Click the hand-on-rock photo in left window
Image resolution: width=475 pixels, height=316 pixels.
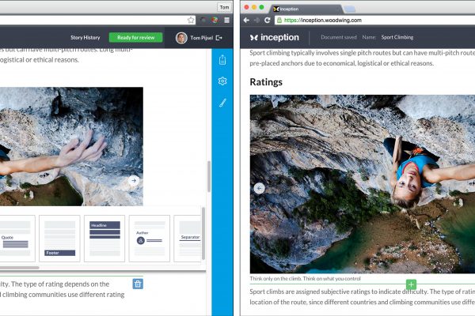pos(71,147)
